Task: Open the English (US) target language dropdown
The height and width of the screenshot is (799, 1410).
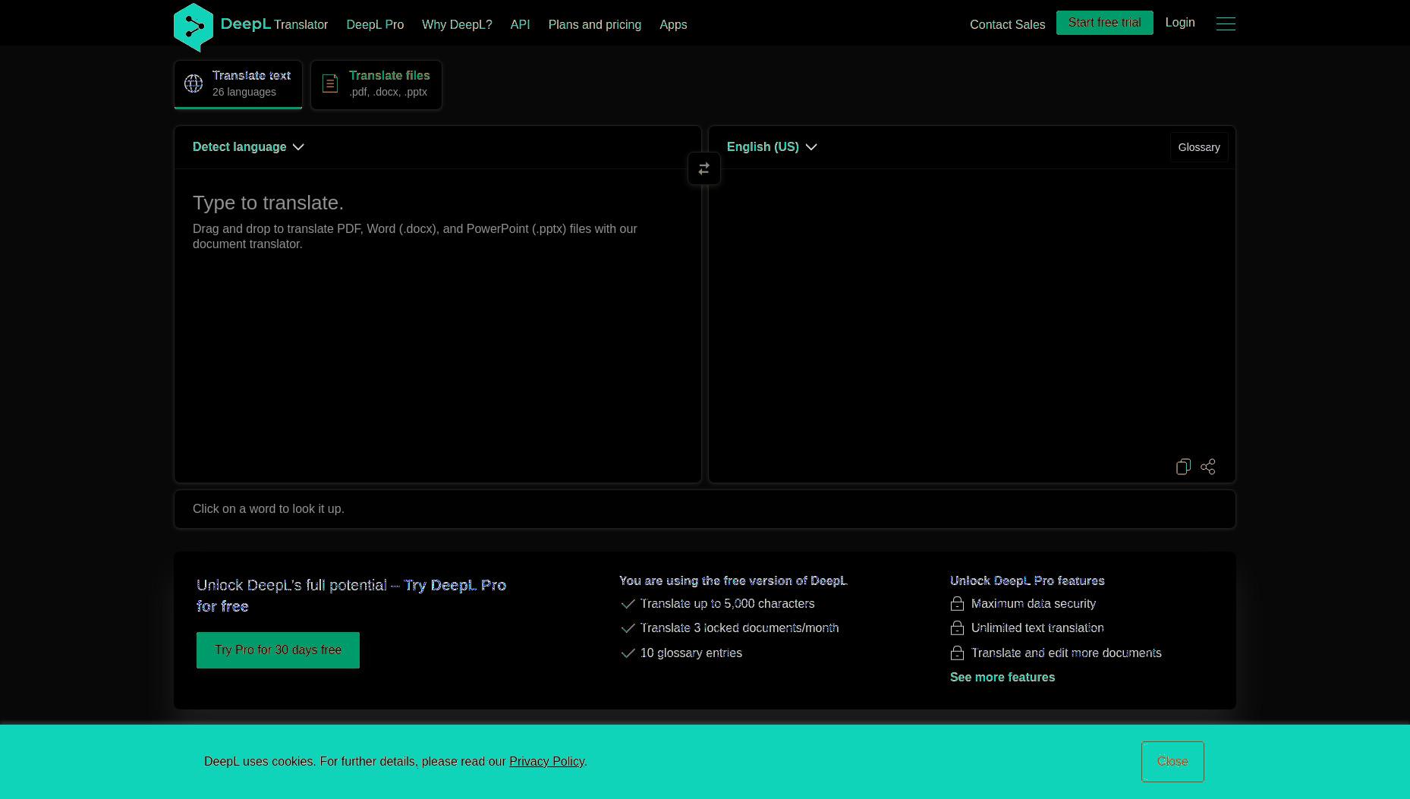Action: click(772, 147)
